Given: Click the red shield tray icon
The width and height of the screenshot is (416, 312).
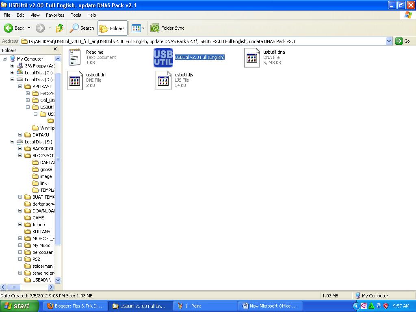Looking at the screenshot, I should click(386, 306).
